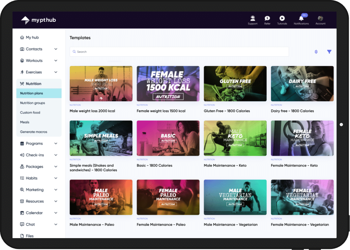Click the sort arrows icon near search

[x=316, y=52]
